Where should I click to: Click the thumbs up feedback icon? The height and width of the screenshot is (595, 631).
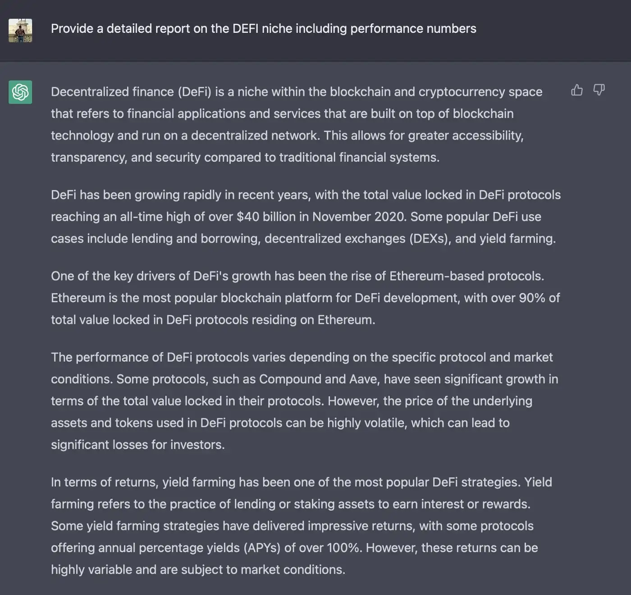pyautogui.click(x=577, y=90)
